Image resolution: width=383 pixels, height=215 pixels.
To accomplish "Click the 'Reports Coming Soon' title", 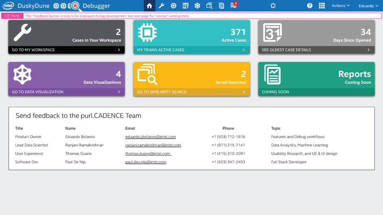I will pos(354,77).
